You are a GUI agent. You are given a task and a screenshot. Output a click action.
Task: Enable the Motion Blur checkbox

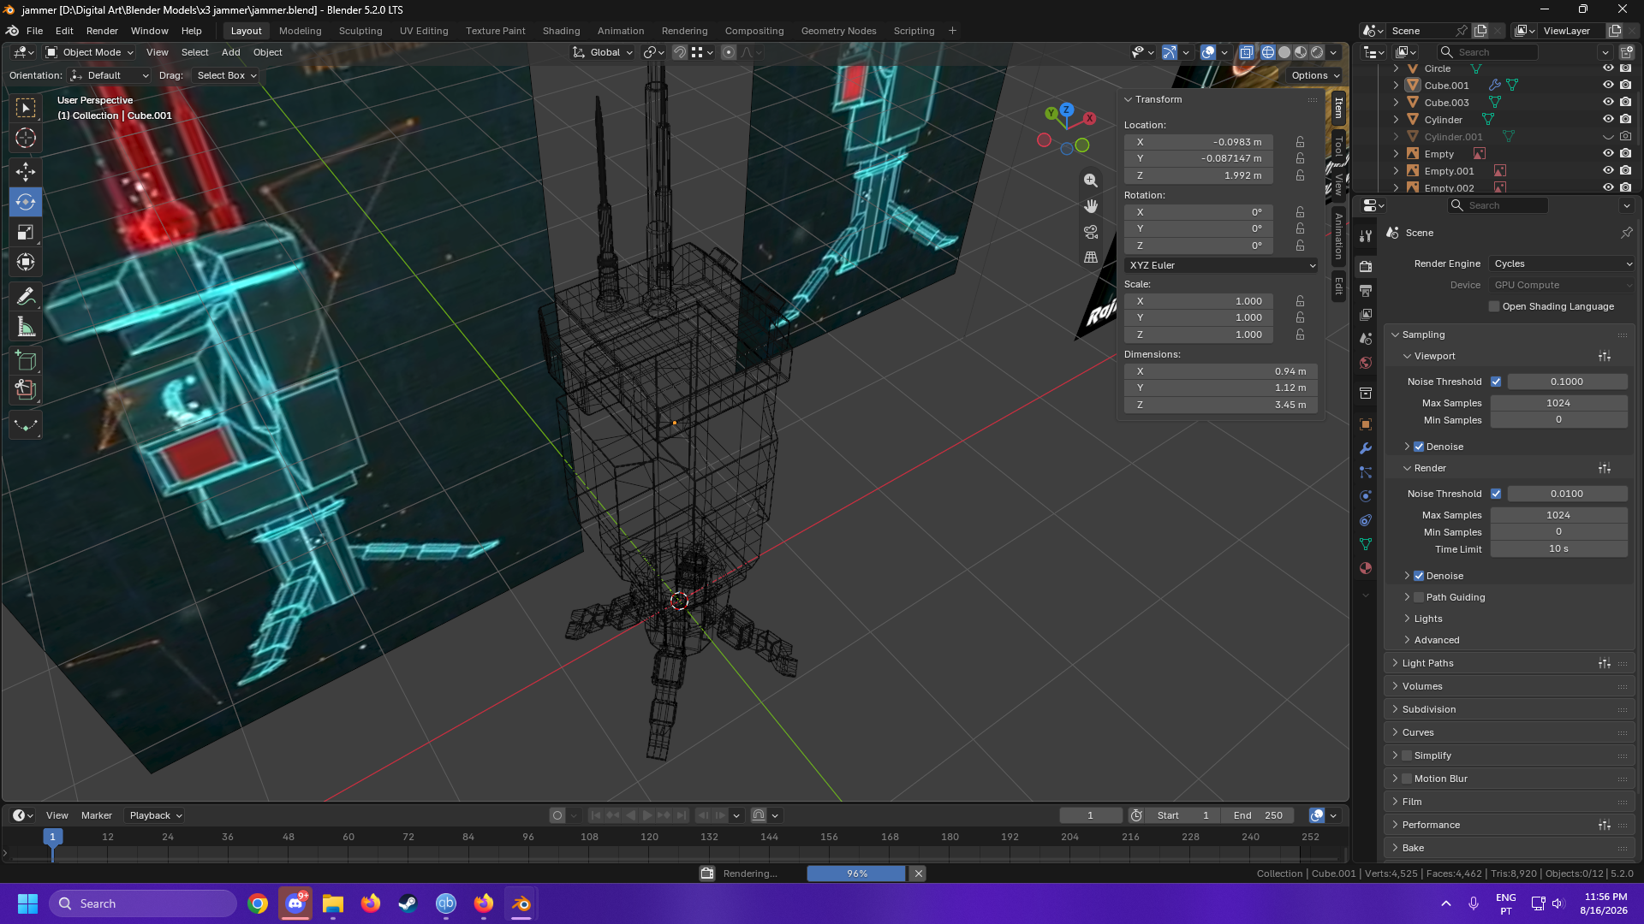(1407, 779)
